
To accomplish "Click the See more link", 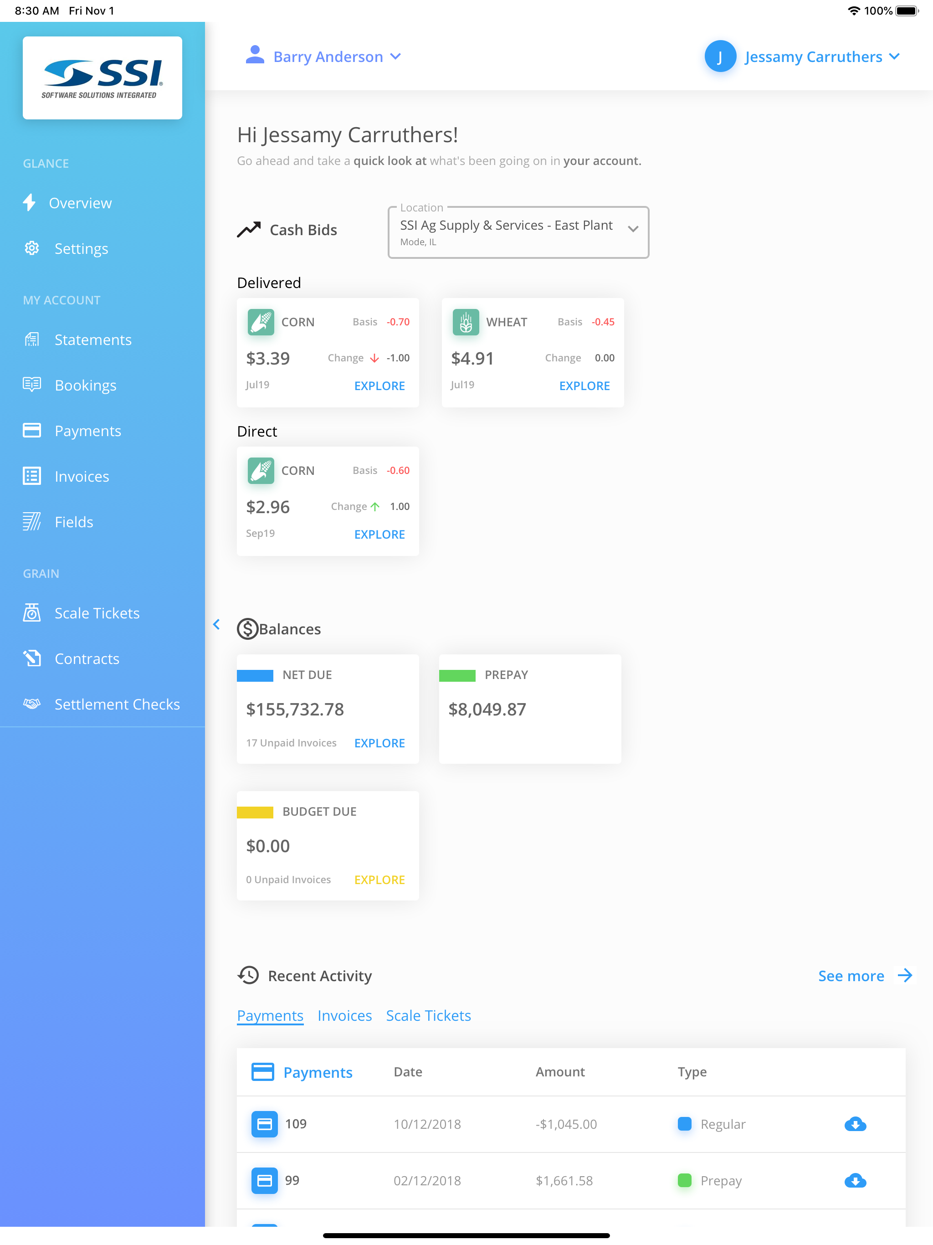I will [x=851, y=976].
